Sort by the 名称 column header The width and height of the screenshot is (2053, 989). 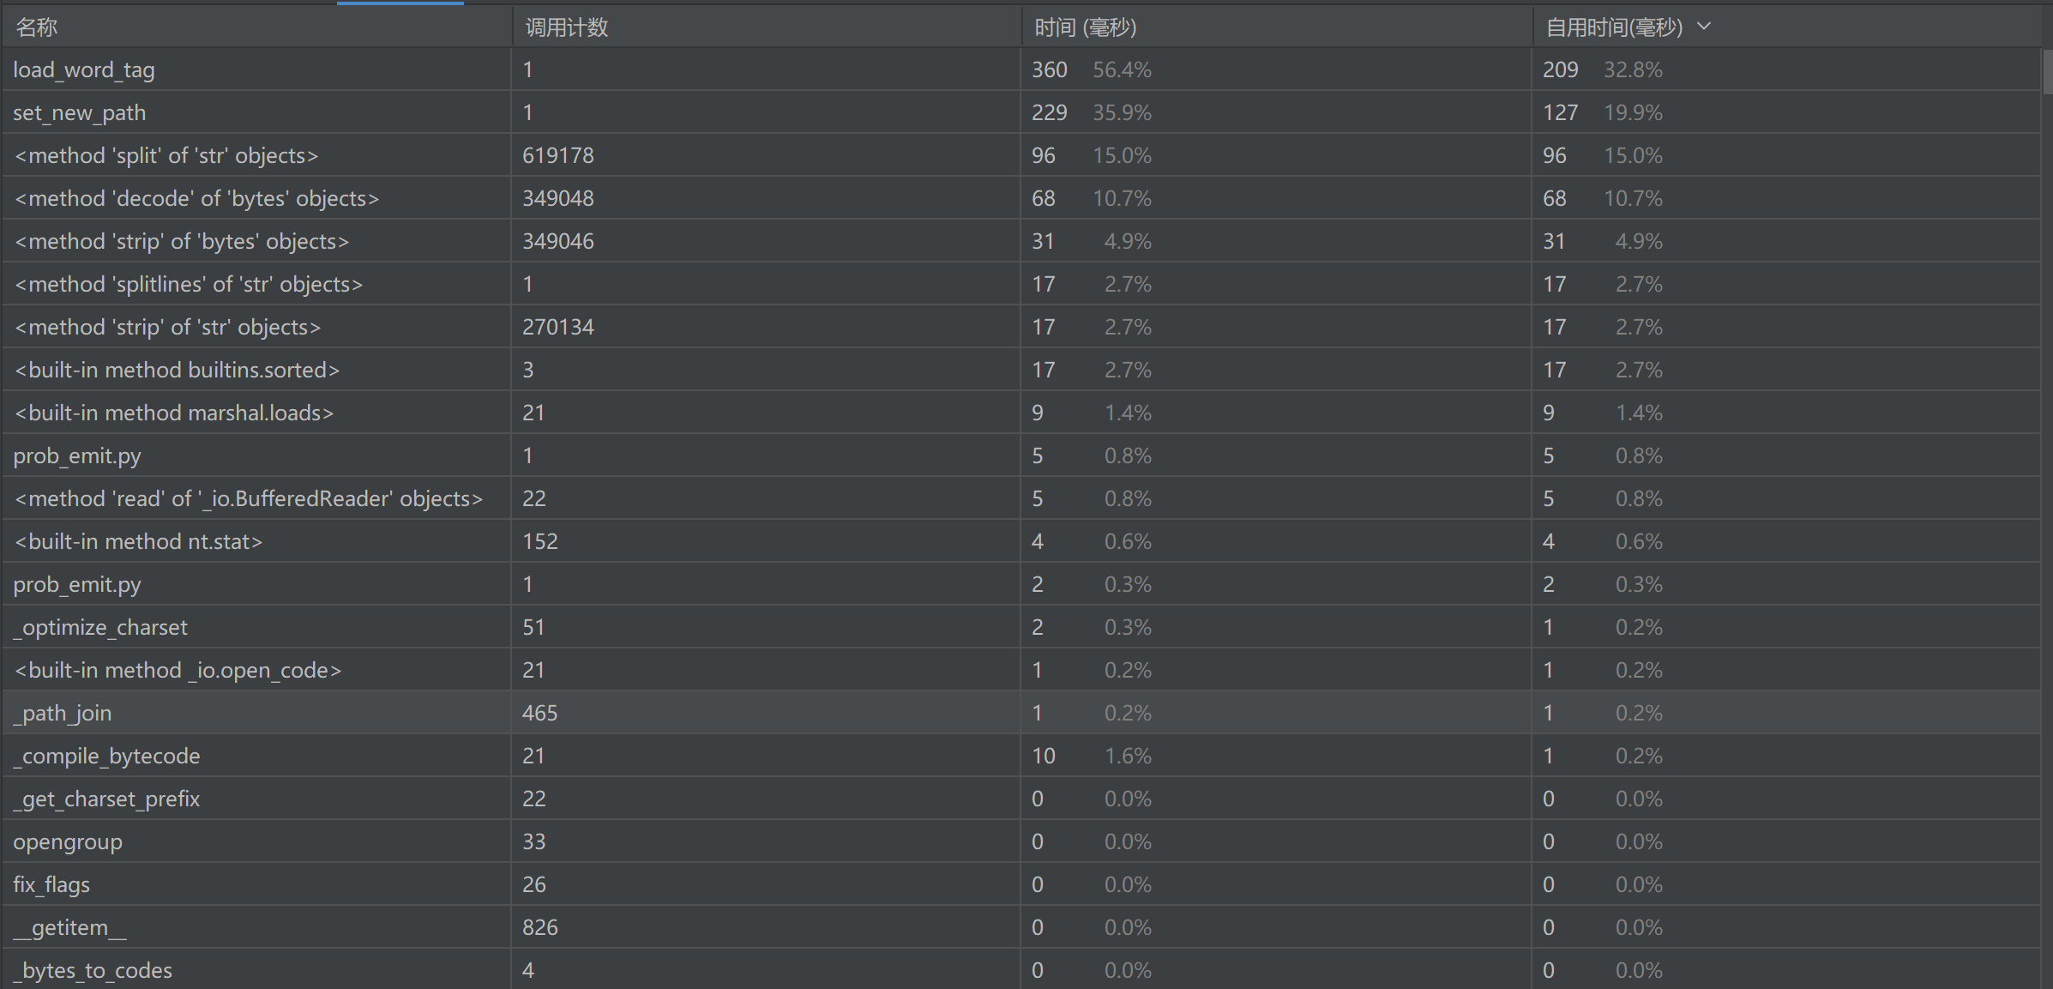(x=37, y=27)
